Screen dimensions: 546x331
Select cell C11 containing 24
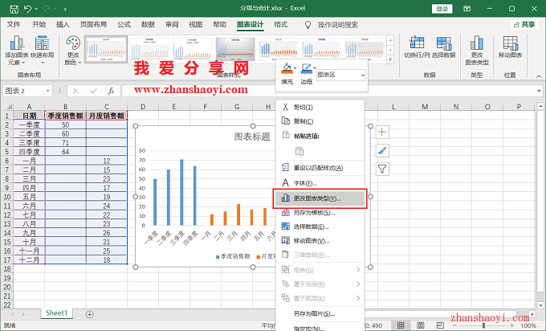click(x=107, y=206)
